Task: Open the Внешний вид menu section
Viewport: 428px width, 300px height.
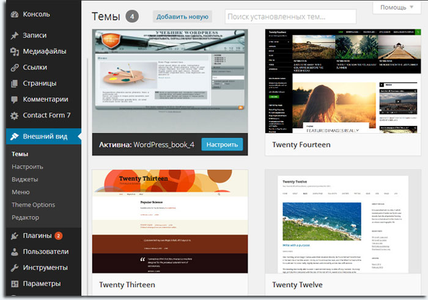Action: tap(45, 136)
